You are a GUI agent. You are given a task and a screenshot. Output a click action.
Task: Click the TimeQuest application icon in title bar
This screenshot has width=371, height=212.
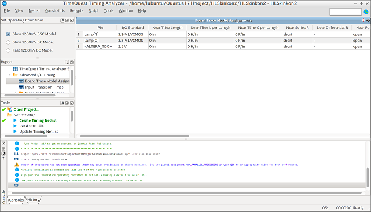4,3
